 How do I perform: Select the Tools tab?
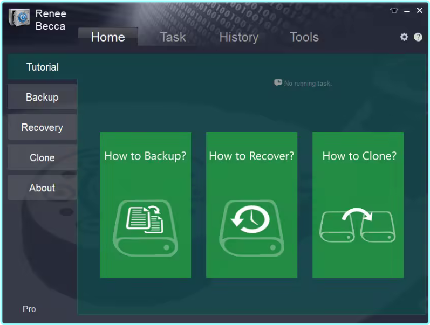click(x=304, y=37)
